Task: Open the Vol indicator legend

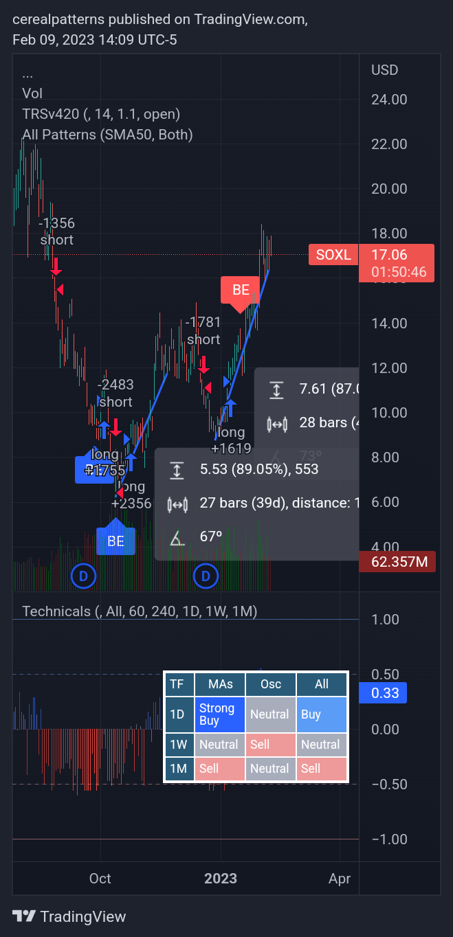Action: pos(32,93)
